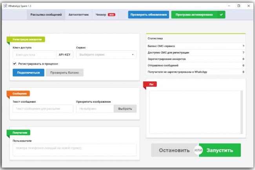The width and height of the screenshot is (255, 170).
Task: Click the Запустить button
Action: (220, 150)
